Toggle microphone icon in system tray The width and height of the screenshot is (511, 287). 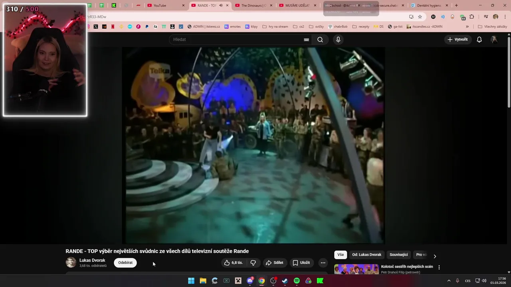(x=458, y=281)
